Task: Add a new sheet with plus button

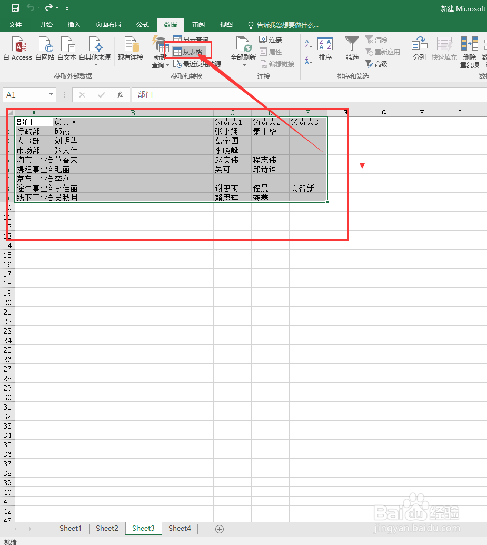Action: click(220, 529)
